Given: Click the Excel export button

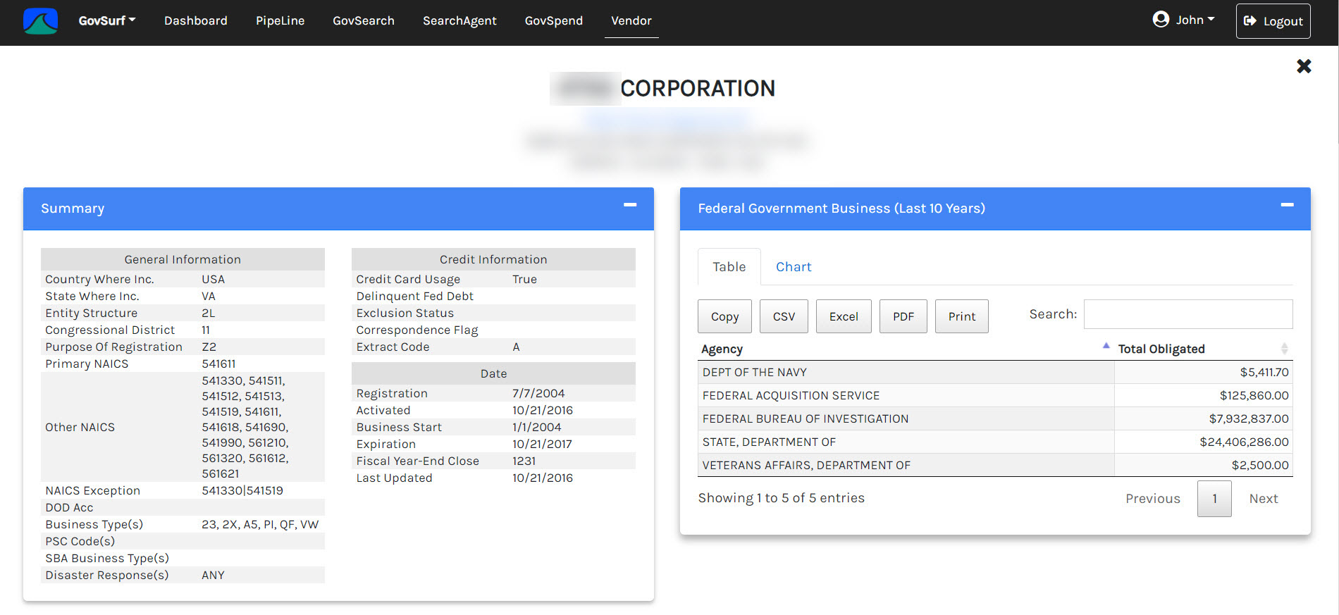Looking at the screenshot, I should pyautogui.click(x=844, y=316).
